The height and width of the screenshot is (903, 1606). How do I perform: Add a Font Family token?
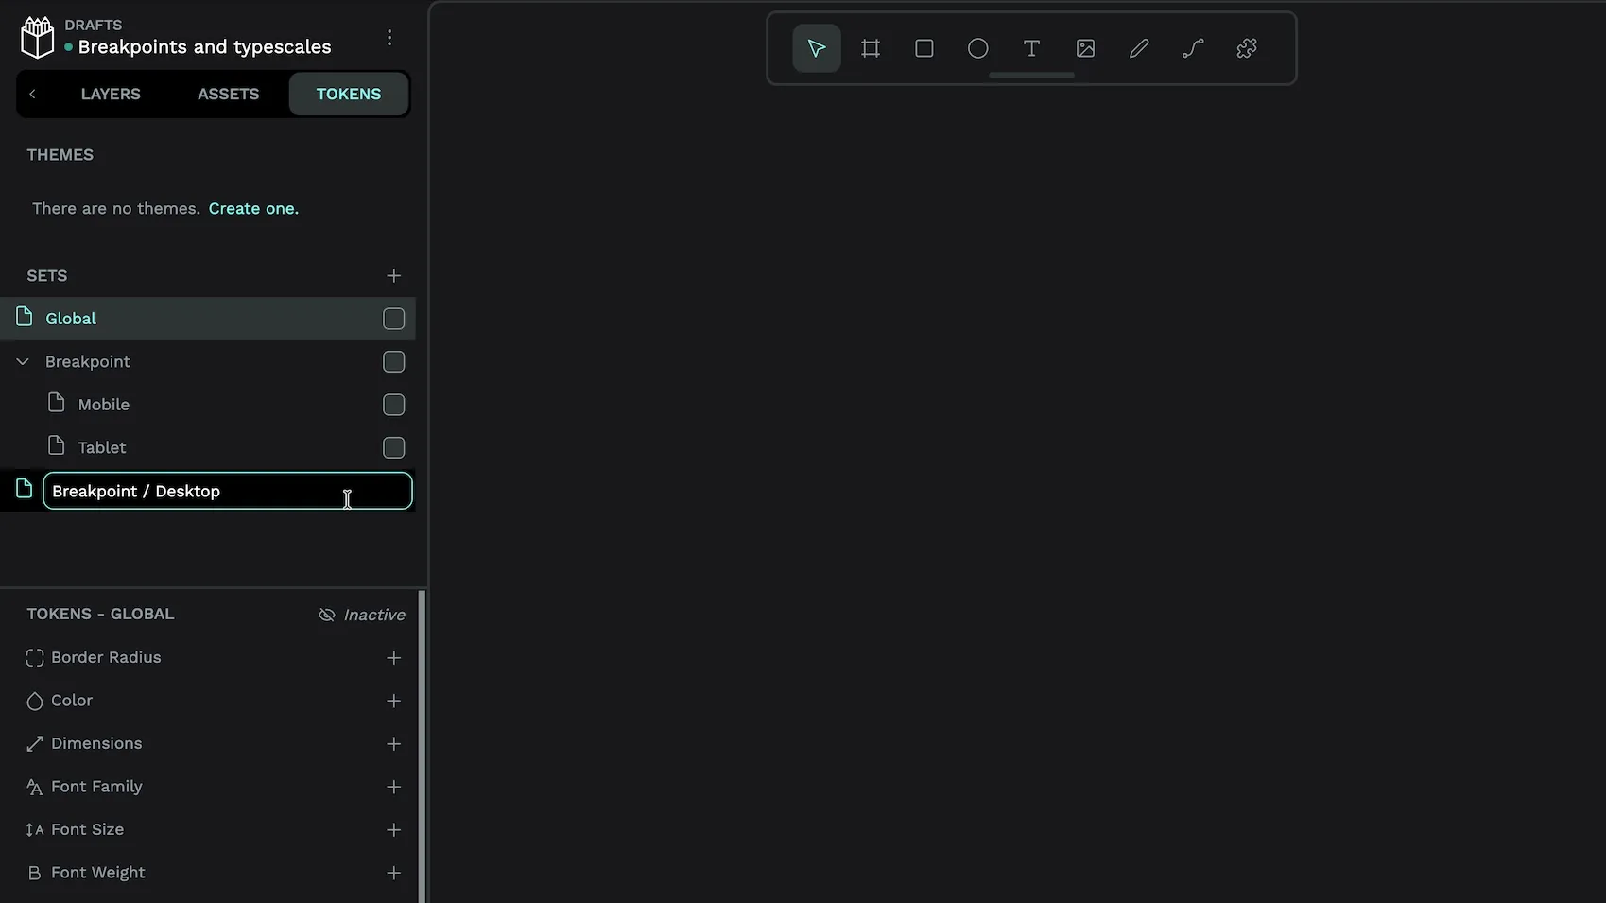394,787
